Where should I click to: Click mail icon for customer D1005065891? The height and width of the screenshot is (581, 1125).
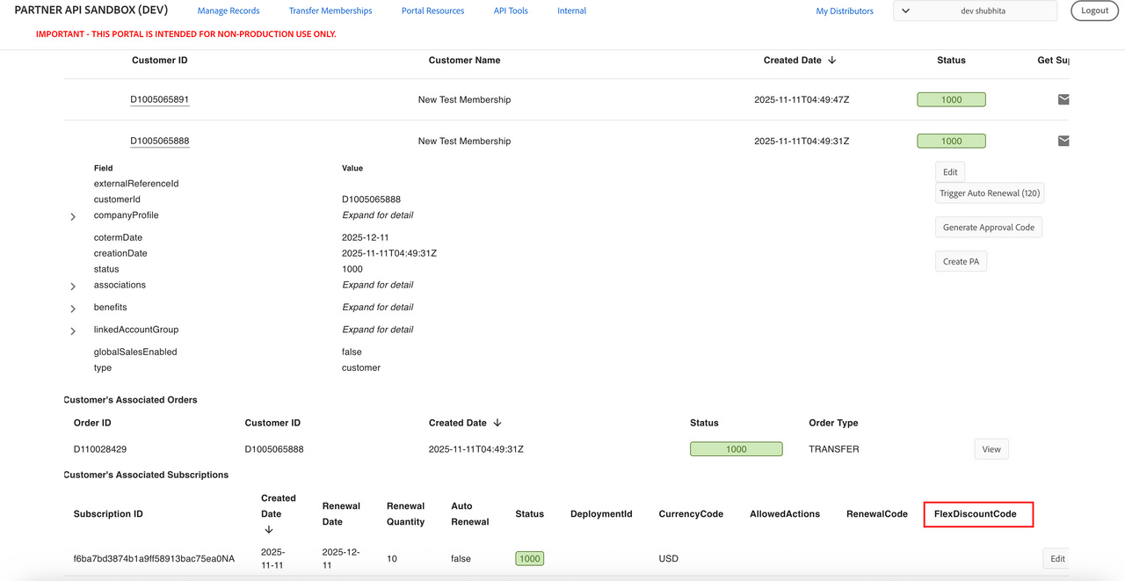(x=1063, y=99)
